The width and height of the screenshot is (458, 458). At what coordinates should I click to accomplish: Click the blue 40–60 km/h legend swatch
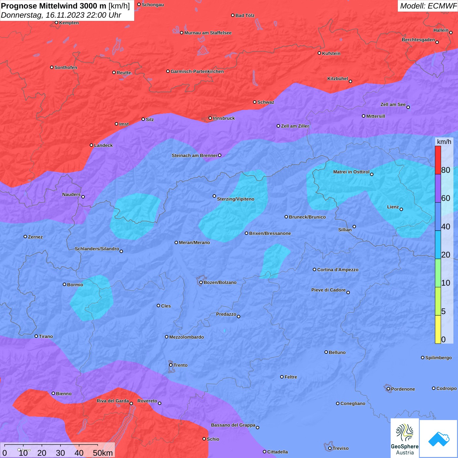(x=438, y=217)
